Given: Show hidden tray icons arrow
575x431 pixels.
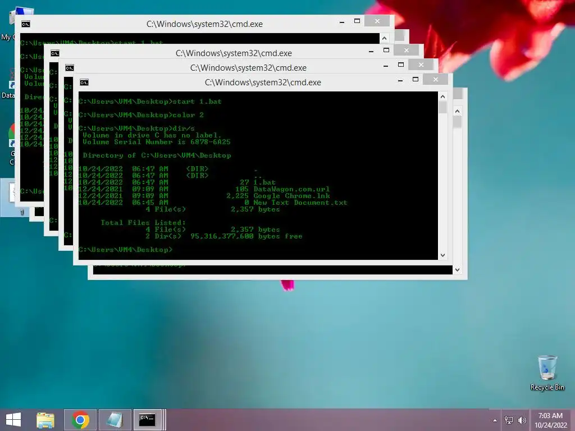Looking at the screenshot, I should coord(495,420).
